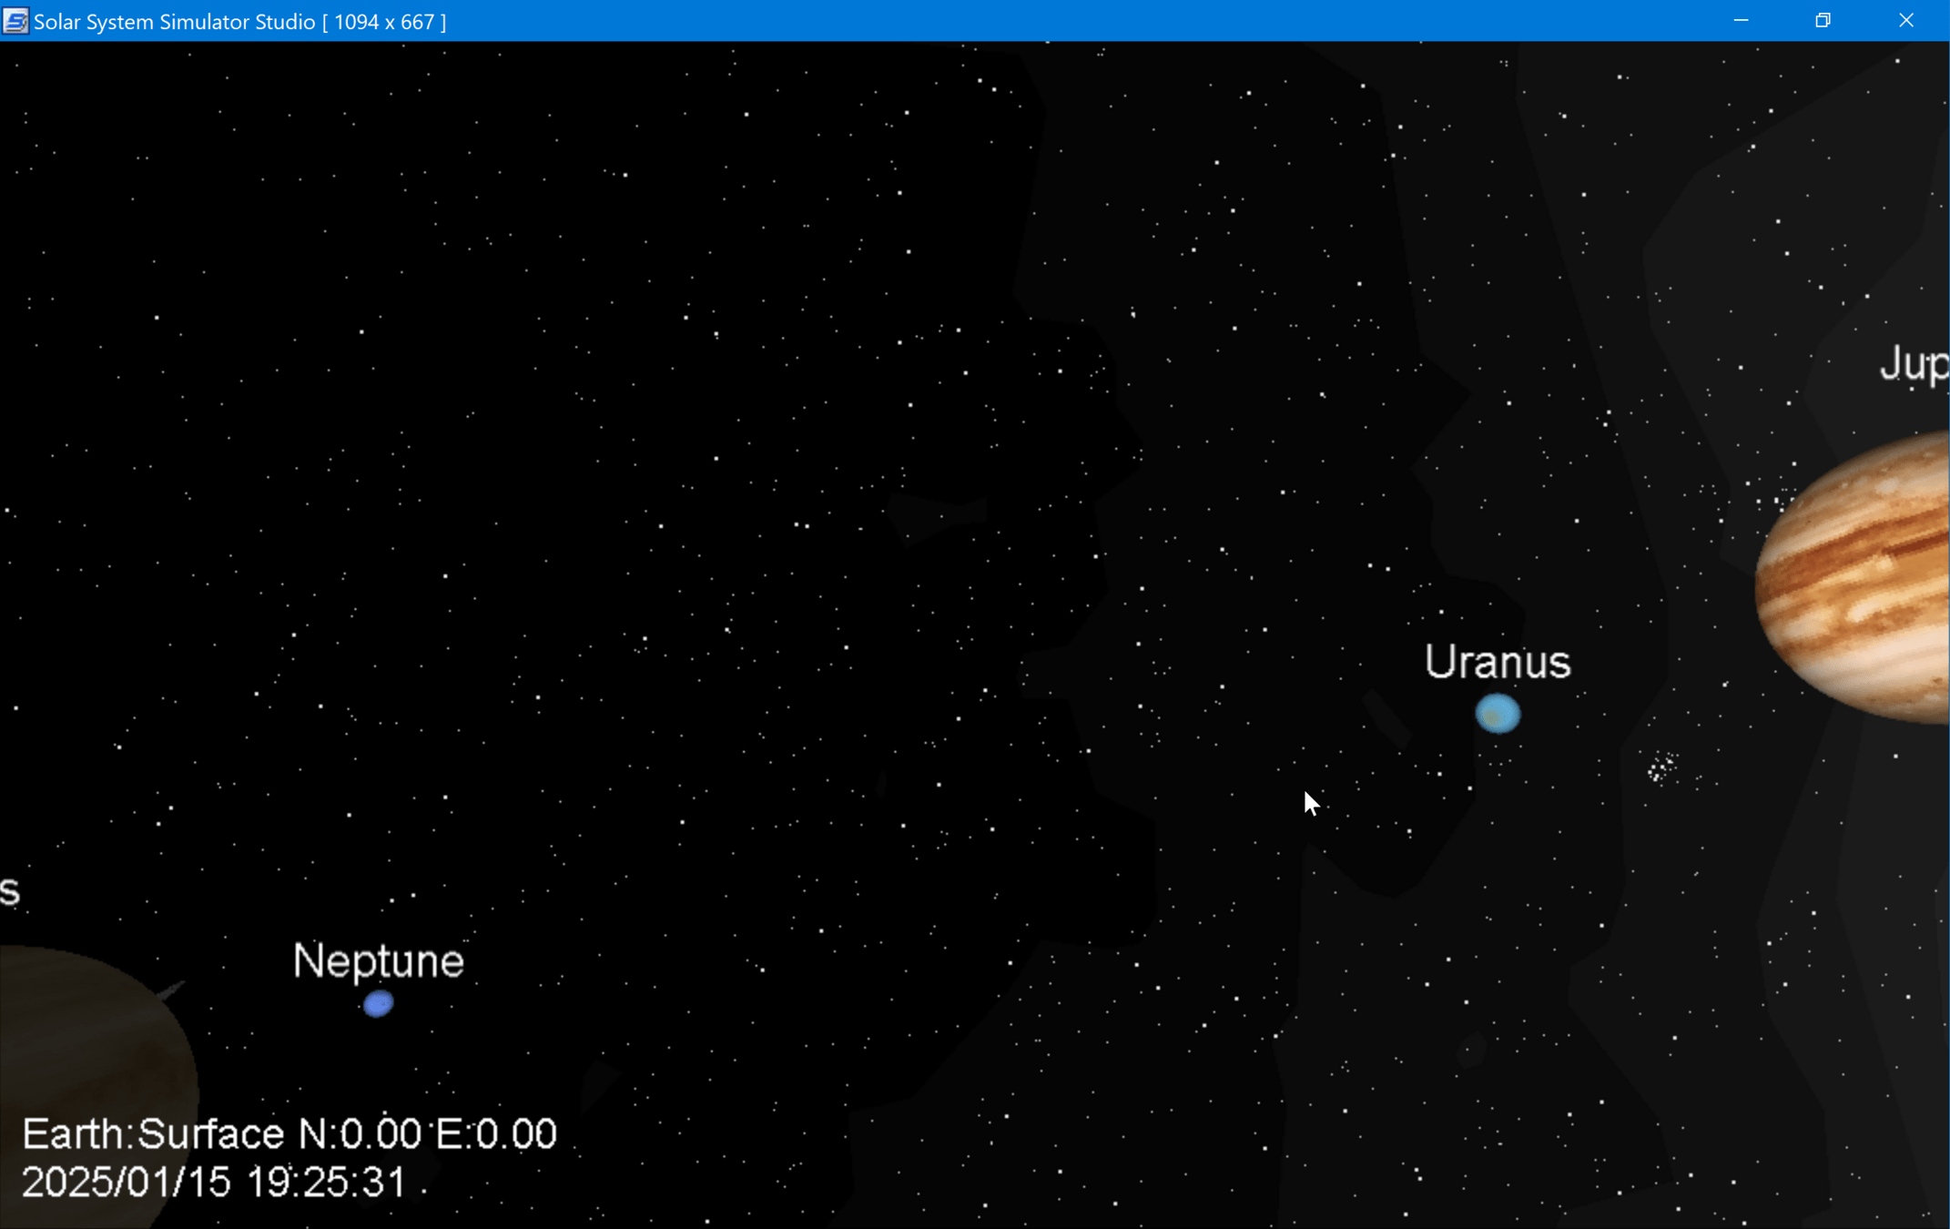Select the blue Neptune planet disc

click(x=378, y=1003)
